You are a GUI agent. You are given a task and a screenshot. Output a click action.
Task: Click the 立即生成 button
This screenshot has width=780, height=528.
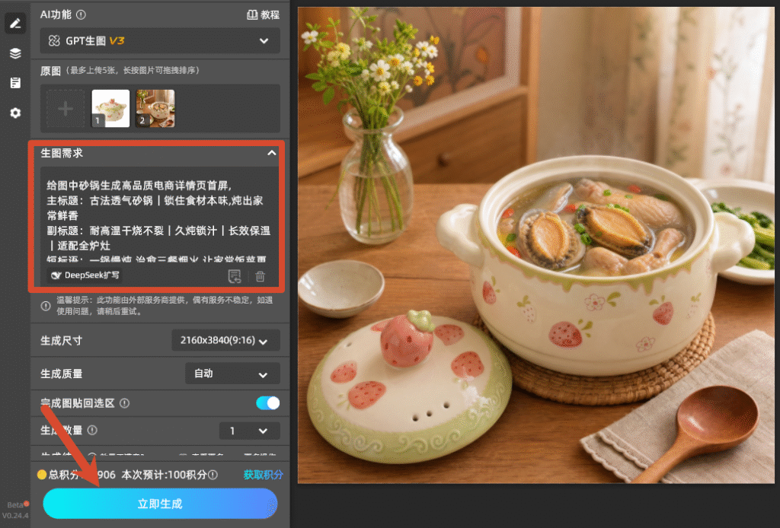tap(160, 504)
